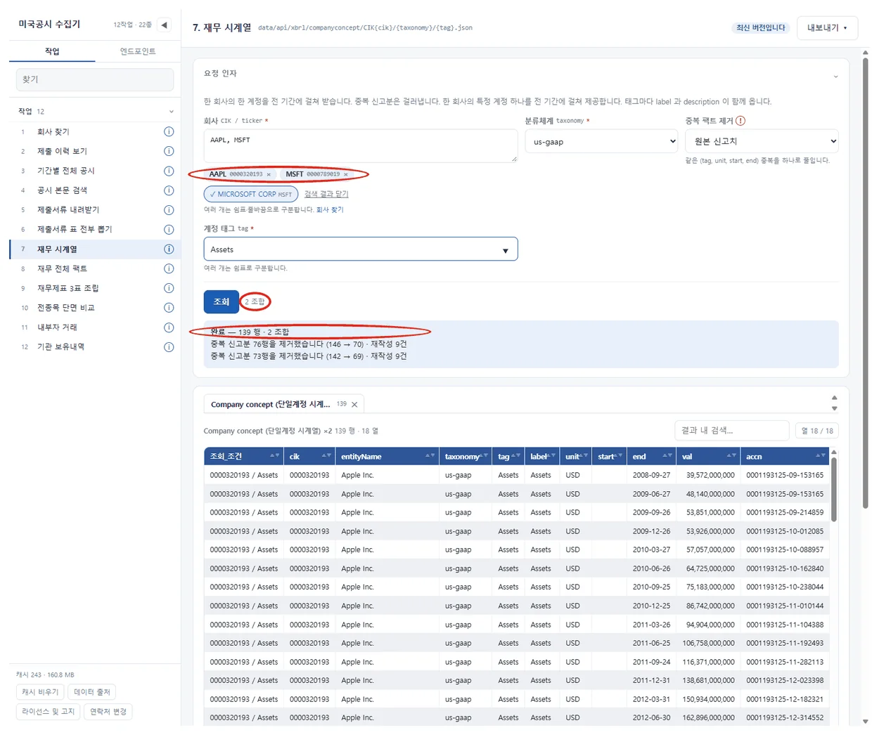View info for 제출서류 내려받기
Screen dimensions: 879x735
click(x=169, y=210)
